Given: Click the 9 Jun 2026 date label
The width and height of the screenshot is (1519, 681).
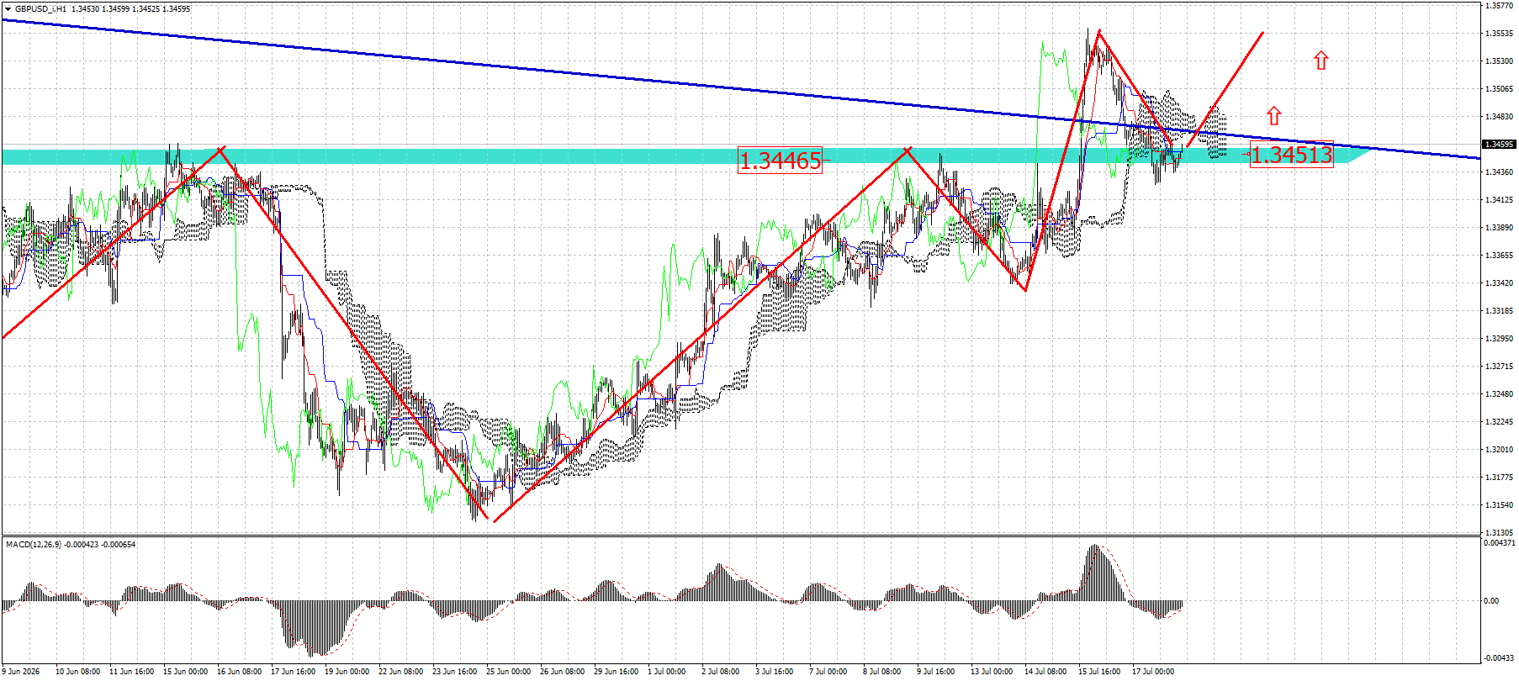Looking at the screenshot, I should (x=21, y=672).
